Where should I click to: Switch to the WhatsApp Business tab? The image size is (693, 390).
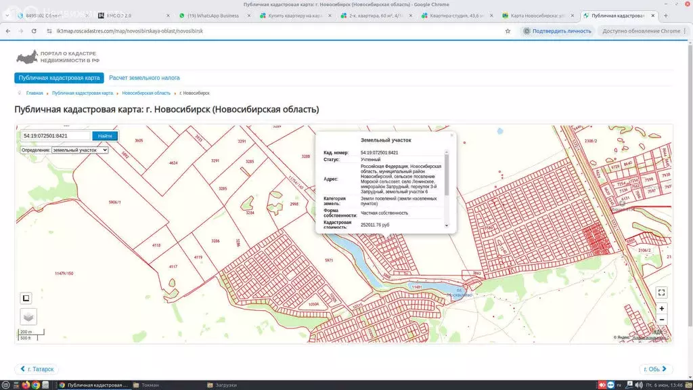click(x=213, y=16)
